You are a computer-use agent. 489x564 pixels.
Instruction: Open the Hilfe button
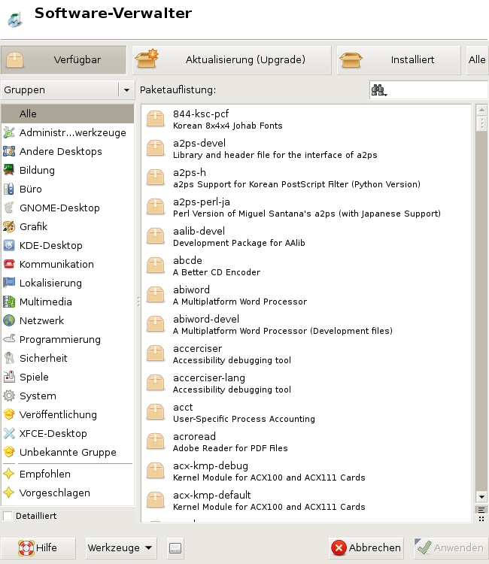point(38,547)
